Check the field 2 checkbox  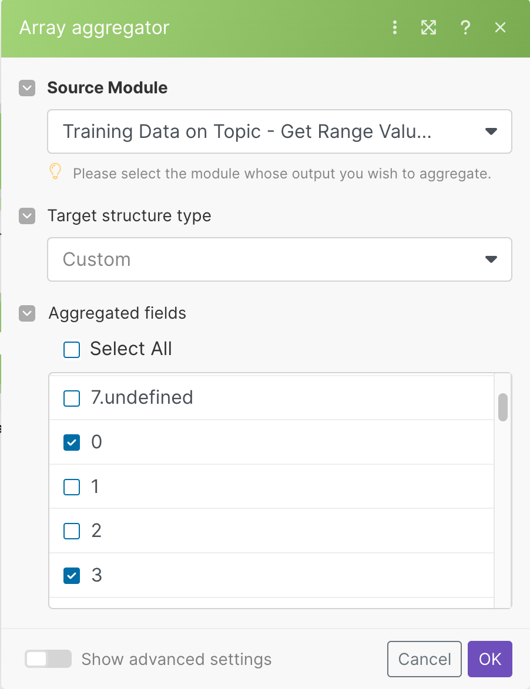coord(72,531)
